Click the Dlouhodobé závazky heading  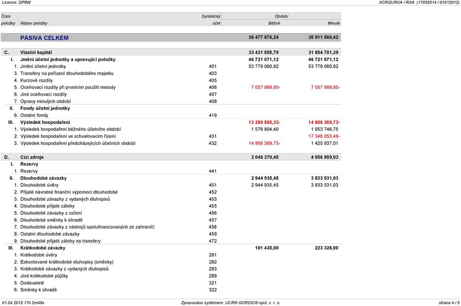pos(44,178)
